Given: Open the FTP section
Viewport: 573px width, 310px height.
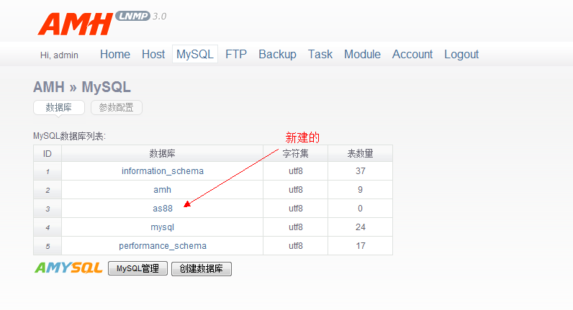Looking at the screenshot, I should coord(236,55).
